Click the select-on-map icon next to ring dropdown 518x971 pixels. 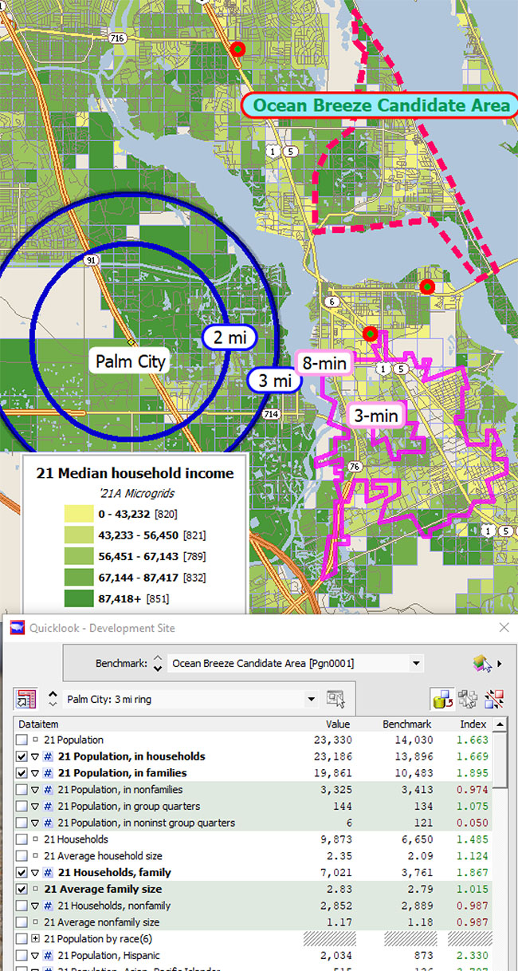click(336, 700)
